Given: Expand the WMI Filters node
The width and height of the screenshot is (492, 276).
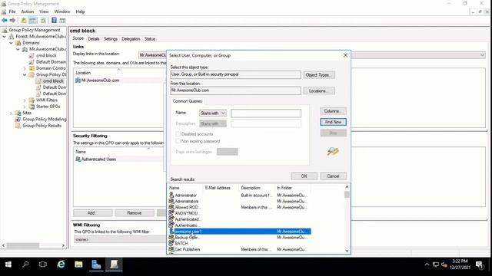Looking at the screenshot, I should click(25, 100).
